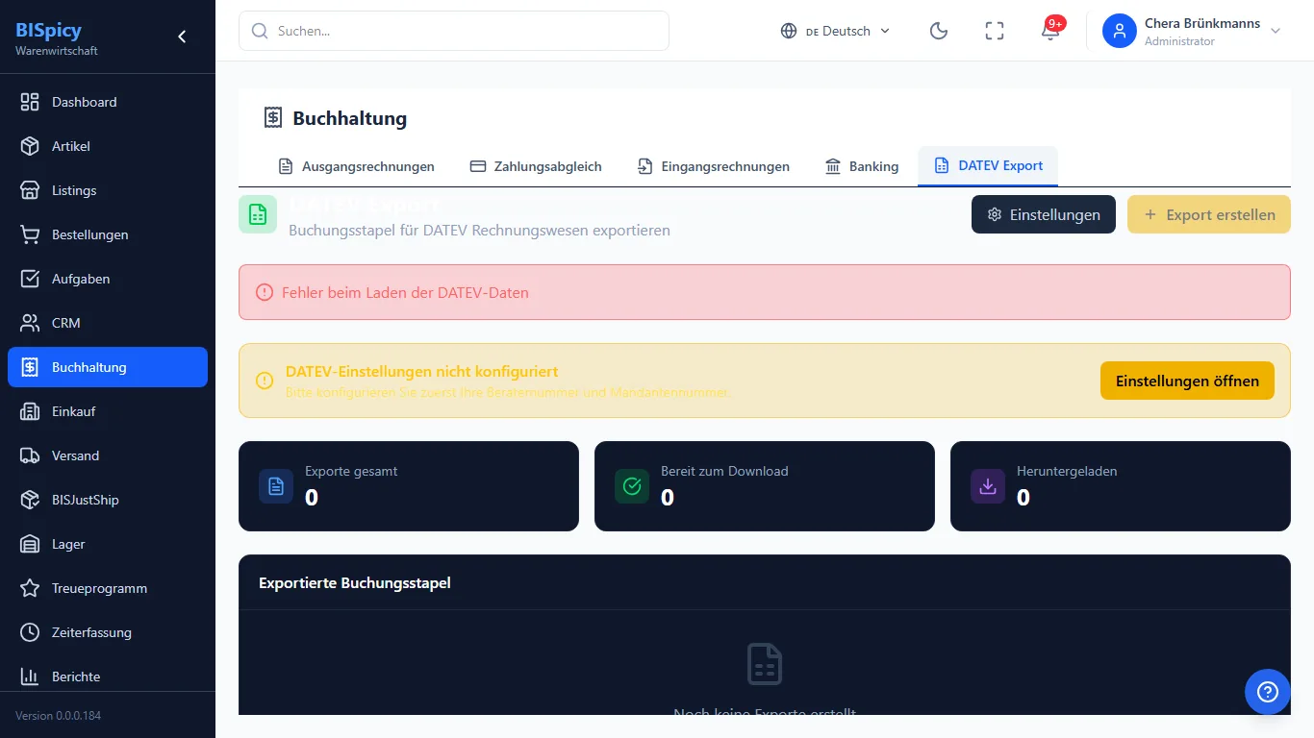1314x738 pixels.
Task: Open BISJustShip module
Action: 108,500
